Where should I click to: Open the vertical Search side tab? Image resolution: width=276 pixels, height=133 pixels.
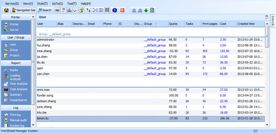pos(273,21)
